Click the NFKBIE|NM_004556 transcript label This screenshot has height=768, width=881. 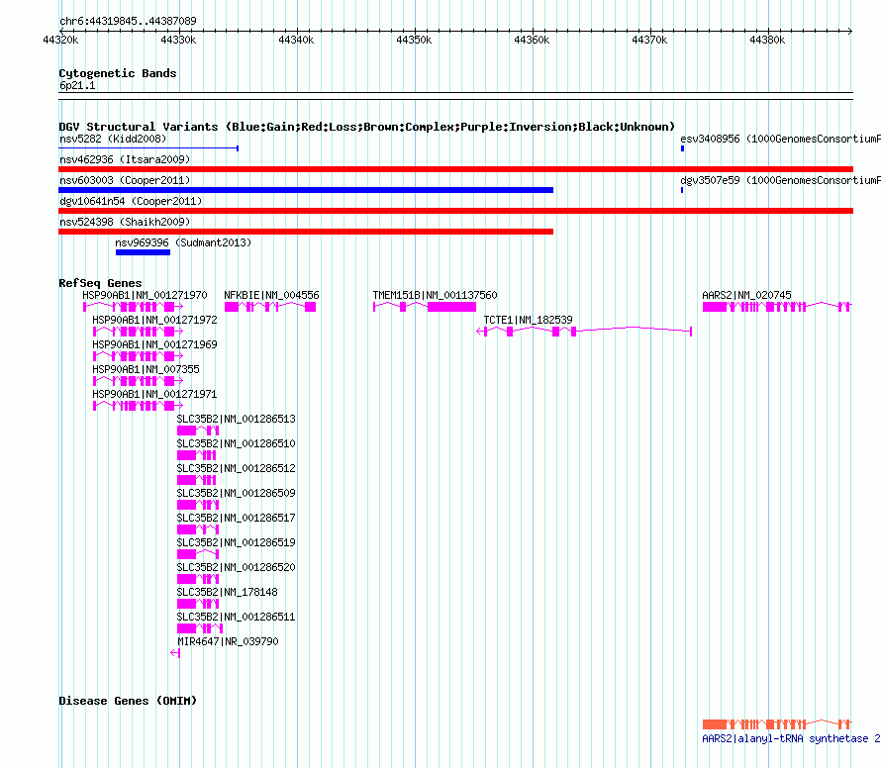click(x=271, y=295)
